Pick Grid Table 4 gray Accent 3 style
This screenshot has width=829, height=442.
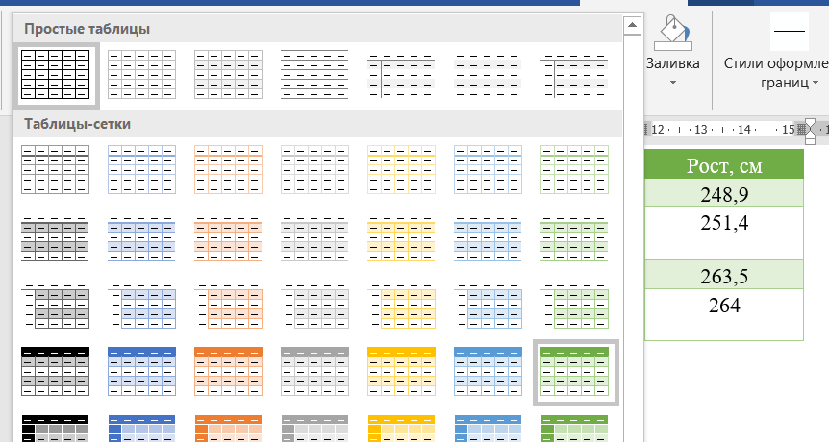tap(314, 371)
